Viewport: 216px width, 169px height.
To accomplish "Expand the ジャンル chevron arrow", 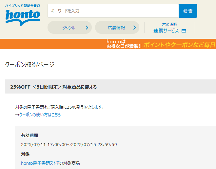I will [x=87, y=28].
